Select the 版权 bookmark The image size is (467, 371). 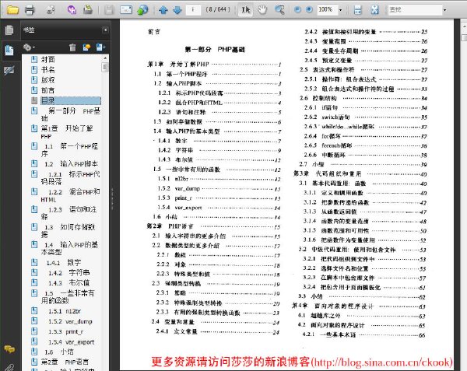tap(48, 80)
